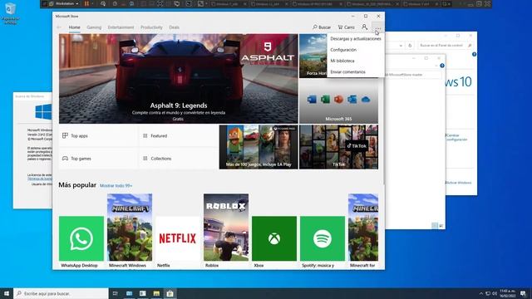This screenshot has width=532, height=299.
Task: Open WhatsApp Desktop app icon
Action: 81,238
